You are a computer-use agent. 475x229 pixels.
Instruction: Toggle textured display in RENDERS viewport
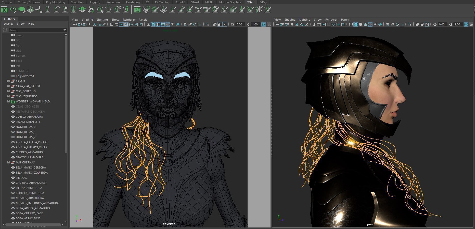pos(168,24)
